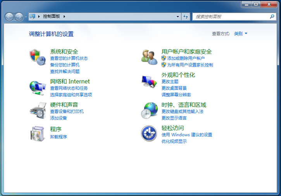Viewport: 281px width, 196px height.
Task: Click the search magnifier icon
Action: [x=272, y=17]
